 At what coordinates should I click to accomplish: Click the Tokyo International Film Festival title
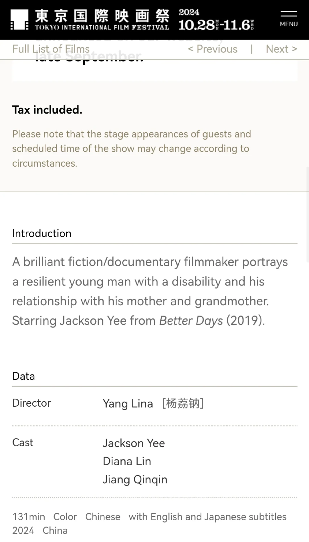pos(102,19)
